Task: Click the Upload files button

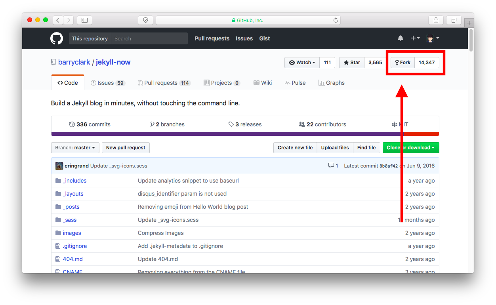Action: tap(335, 148)
